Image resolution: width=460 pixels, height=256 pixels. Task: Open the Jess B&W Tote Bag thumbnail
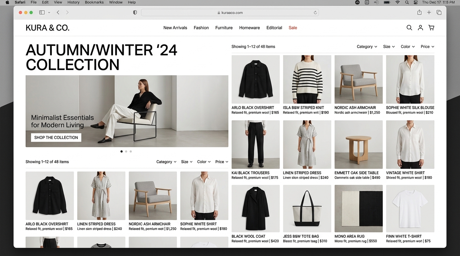tap(307, 209)
